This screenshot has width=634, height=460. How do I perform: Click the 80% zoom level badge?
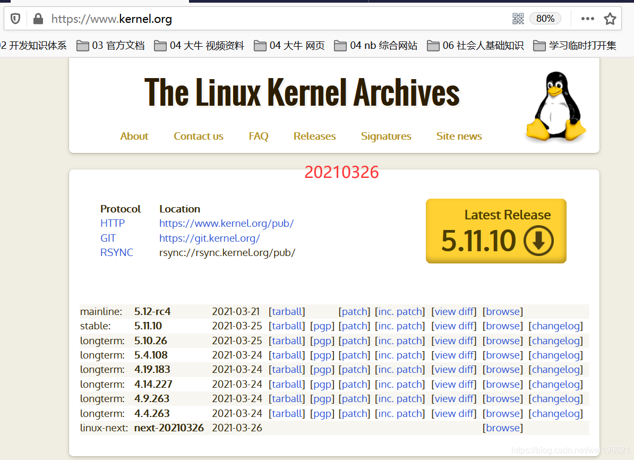[x=545, y=19]
